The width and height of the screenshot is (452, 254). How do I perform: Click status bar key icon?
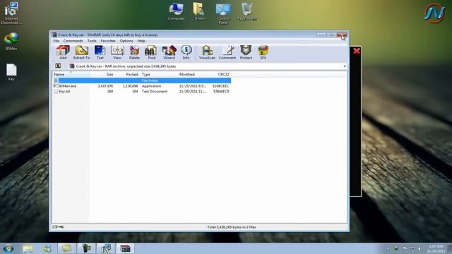(61, 227)
